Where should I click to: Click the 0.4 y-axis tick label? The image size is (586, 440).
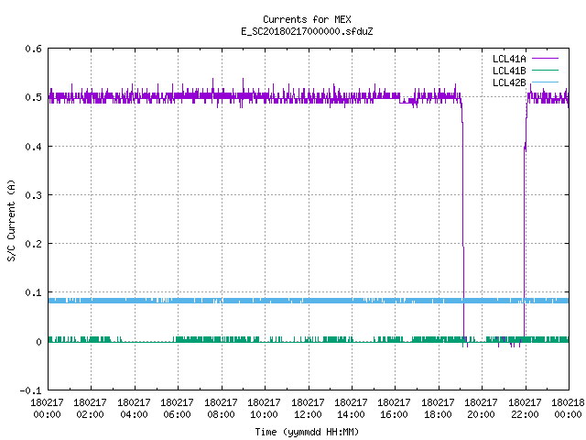33,147
